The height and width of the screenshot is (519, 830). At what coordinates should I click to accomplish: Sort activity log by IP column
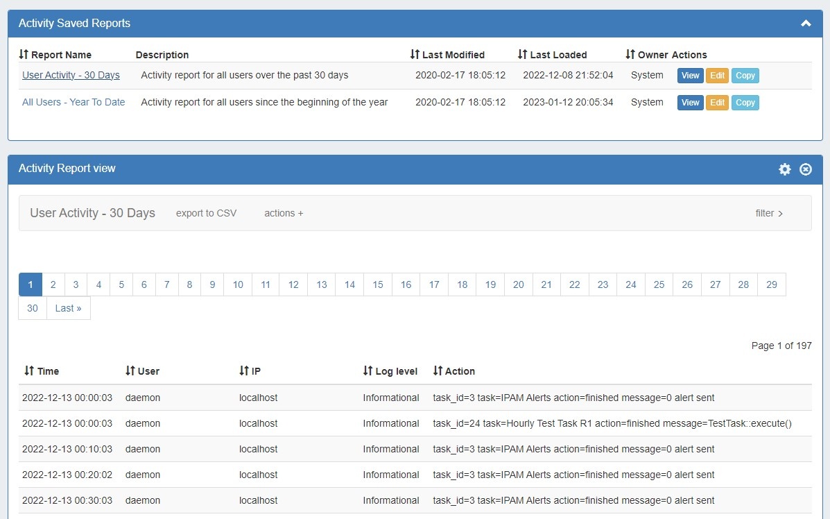[x=250, y=371]
